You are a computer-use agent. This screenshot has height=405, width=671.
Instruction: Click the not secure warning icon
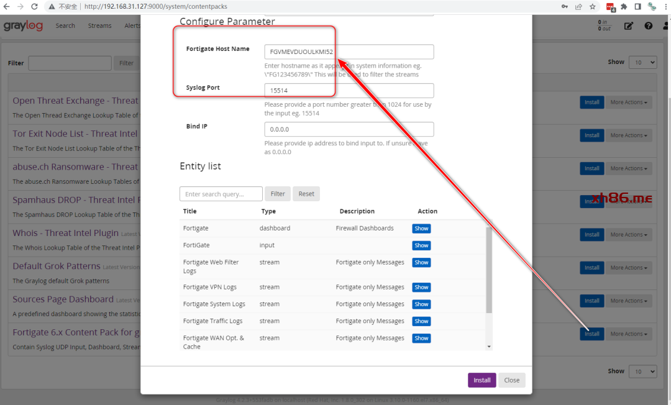pos(52,6)
